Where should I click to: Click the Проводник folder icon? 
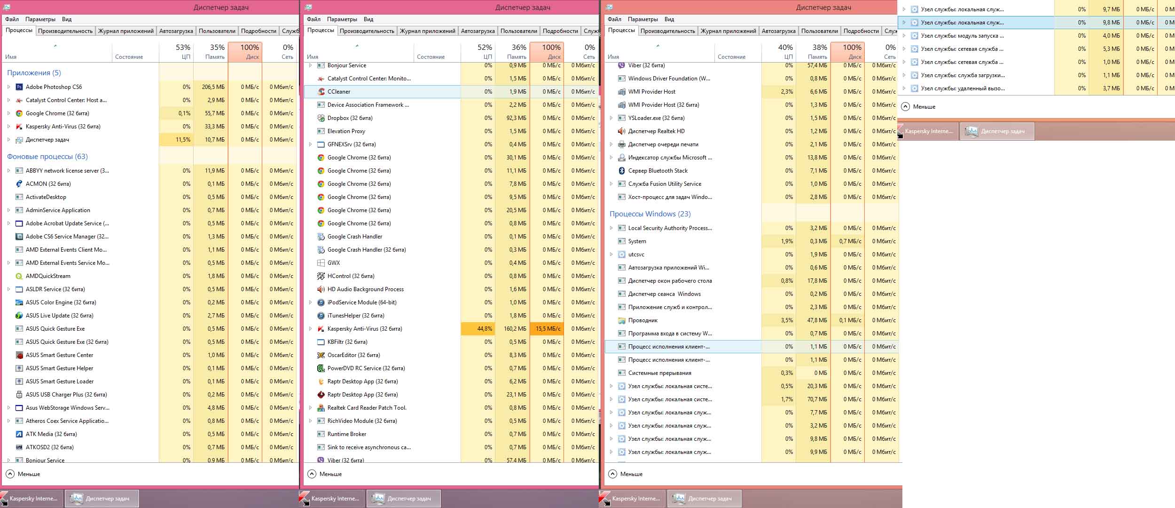pyautogui.click(x=622, y=320)
